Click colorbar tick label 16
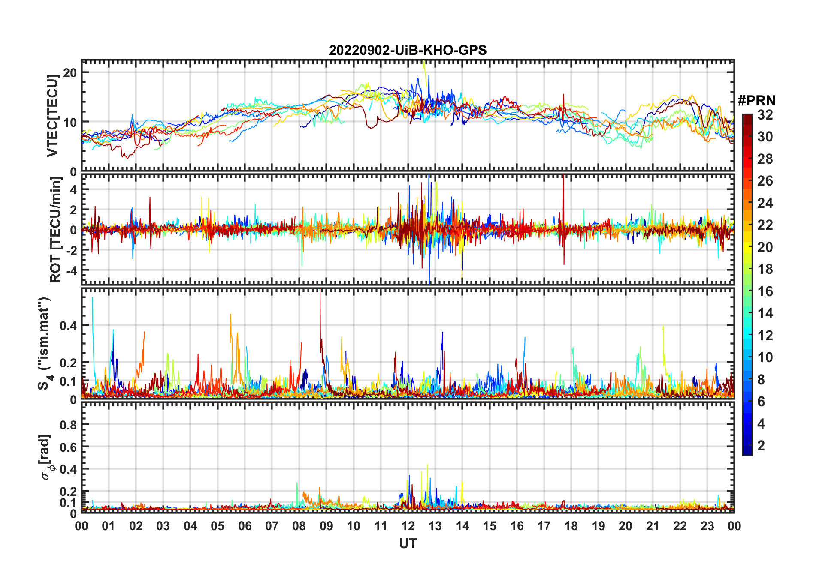Screen dimensions: 816x570 point(765,291)
